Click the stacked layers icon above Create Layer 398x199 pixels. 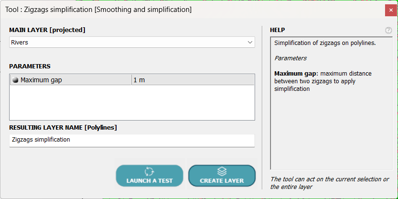pyautogui.click(x=222, y=171)
